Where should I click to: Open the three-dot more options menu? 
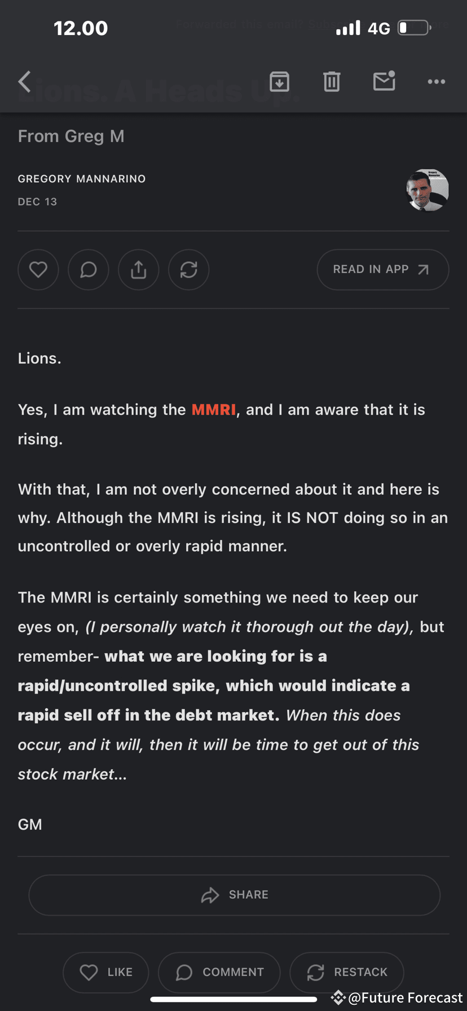tap(436, 82)
